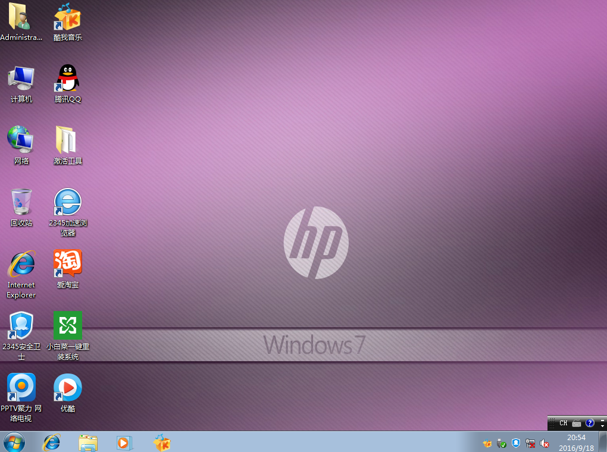Open the language bar options arrow
Viewport: 607px width, 452px height.
(x=602, y=426)
